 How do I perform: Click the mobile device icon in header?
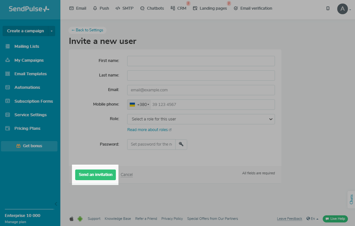(x=328, y=8)
